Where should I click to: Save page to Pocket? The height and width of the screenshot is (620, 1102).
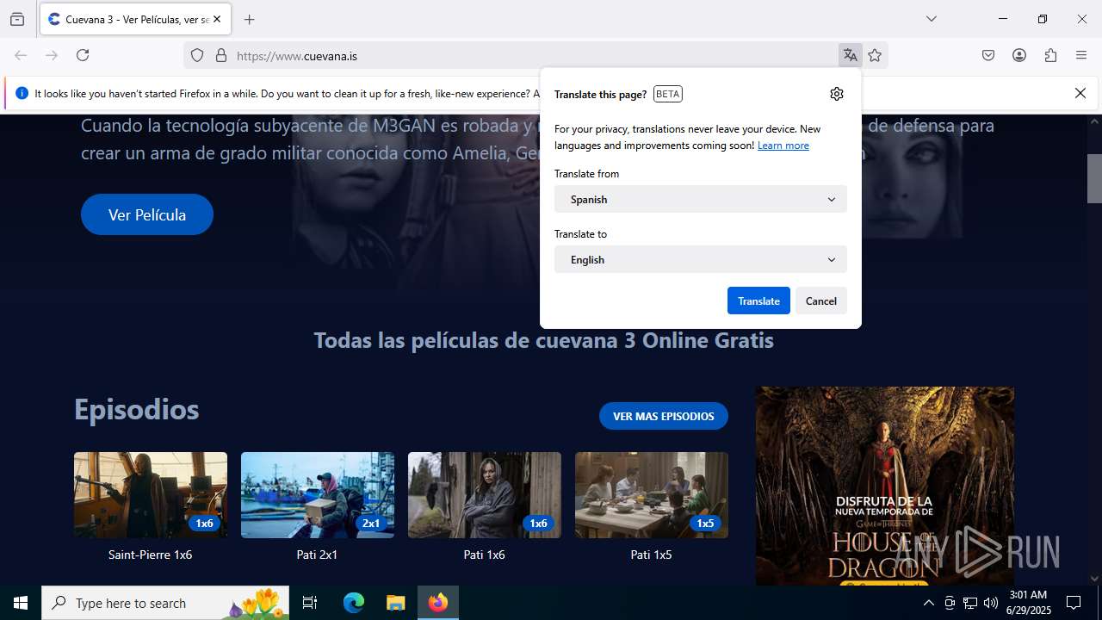pyautogui.click(x=988, y=55)
